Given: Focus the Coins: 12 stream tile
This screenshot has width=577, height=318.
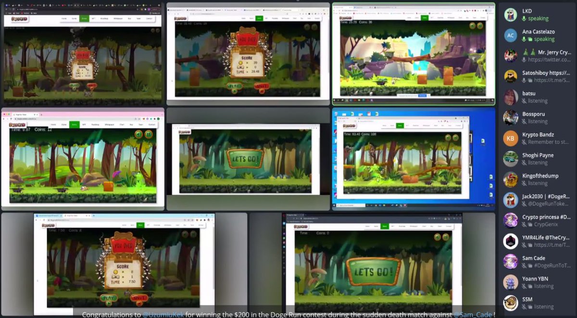Looking at the screenshot, I should pyautogui.click(x=83, y=159).
